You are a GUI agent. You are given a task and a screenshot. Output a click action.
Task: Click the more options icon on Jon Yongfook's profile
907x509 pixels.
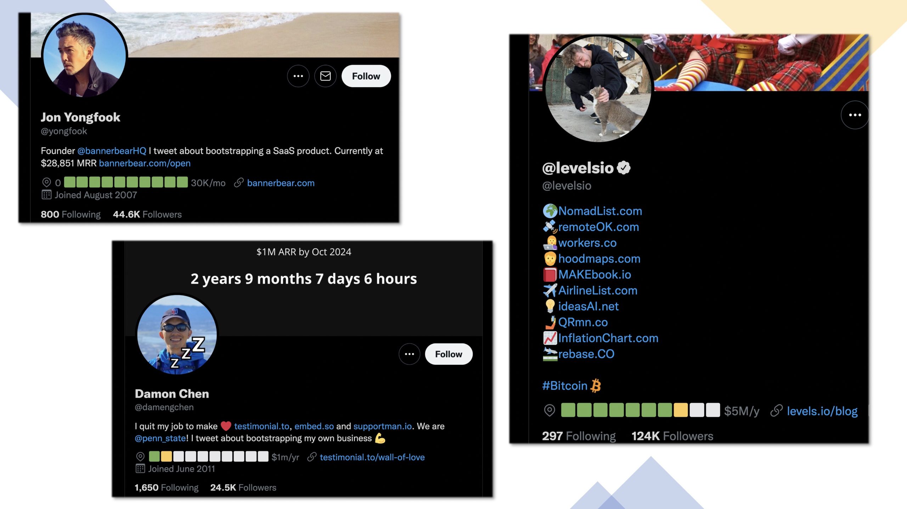point(298,75)
